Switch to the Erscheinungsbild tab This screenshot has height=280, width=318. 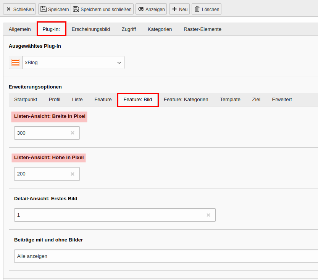click(90, 29)
